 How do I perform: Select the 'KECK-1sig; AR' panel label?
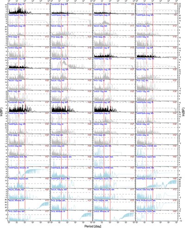[x=58, y=80]
